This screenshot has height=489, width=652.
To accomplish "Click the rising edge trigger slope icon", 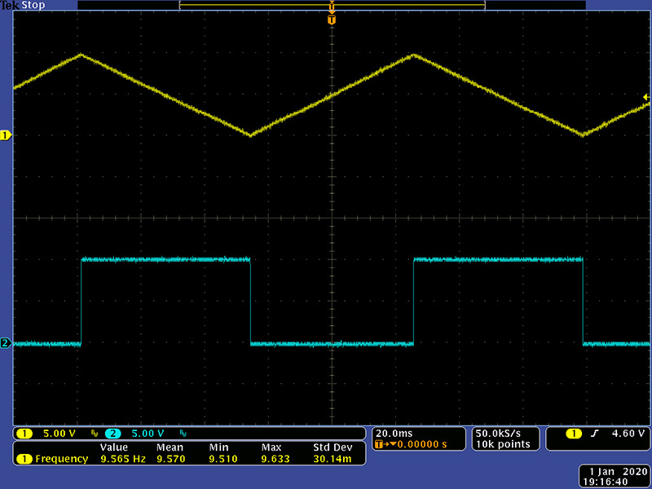I will 596,434.
